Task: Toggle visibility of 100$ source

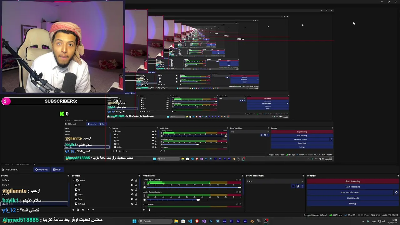Action: [x=132, y=194]
